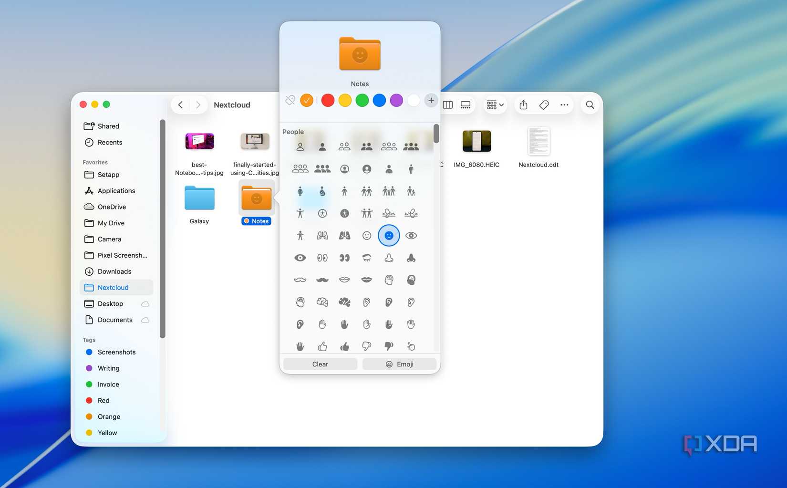This screenshot has height=488, width=787.
Task: Switch to Column view layout
Action: (x=447, y=104)
